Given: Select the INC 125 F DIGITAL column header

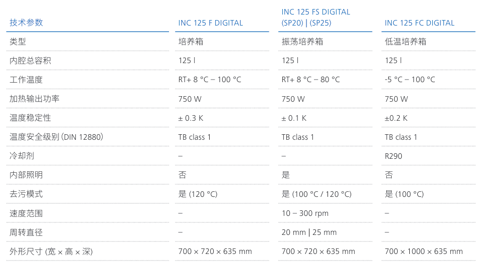Looking at the screenshot, I should click(210, 23).
